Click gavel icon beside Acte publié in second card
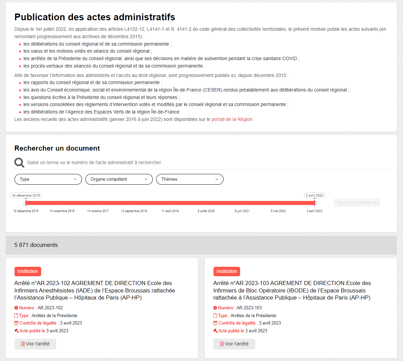403x361 pixels. click(x=215, y=331)
